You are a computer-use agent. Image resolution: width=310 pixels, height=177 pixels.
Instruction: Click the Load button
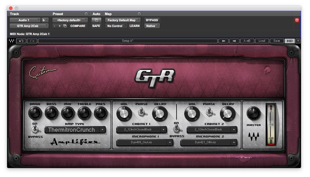coord(262,41)
